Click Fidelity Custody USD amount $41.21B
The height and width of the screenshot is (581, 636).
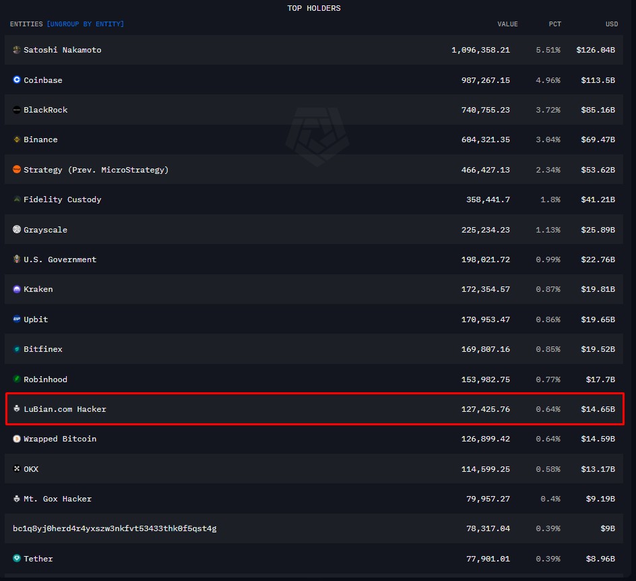(598, 200)
